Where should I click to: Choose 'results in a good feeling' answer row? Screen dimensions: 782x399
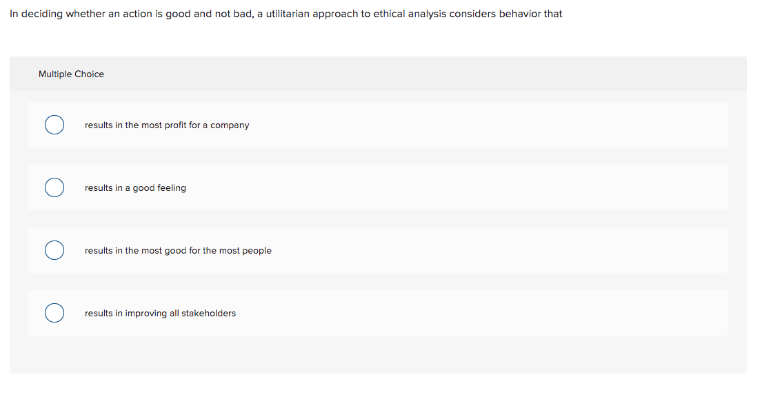134,187
